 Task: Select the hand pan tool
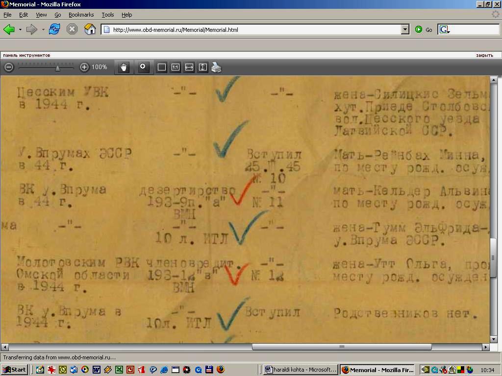point(124,68)
